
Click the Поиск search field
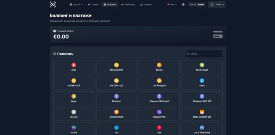pos(204,54)
